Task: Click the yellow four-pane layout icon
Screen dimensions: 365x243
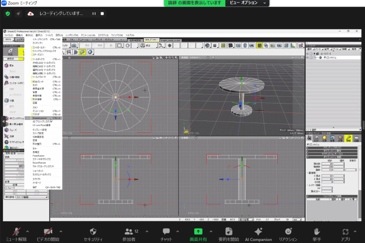Action: (x=223, y=45)
